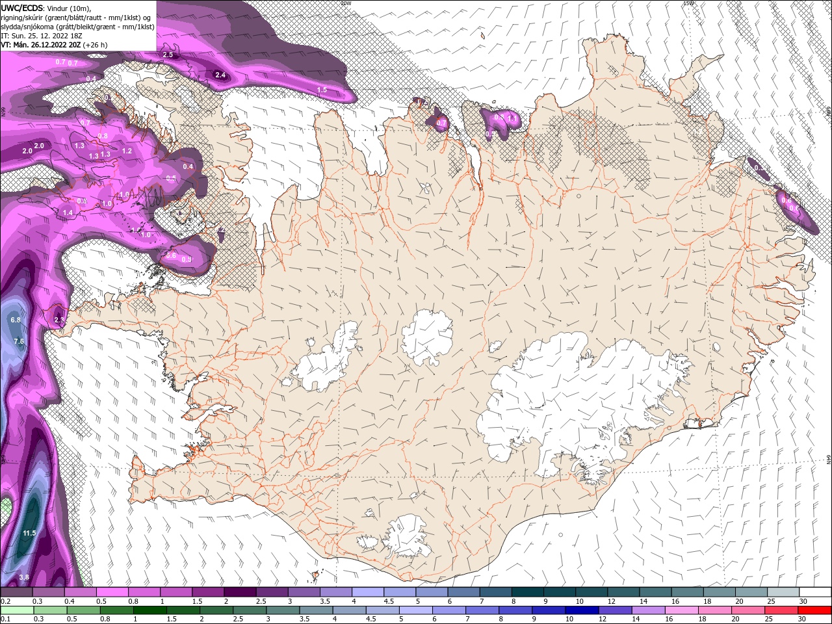Click the 15W longitude label
Viewport: 832px width, 624px height.
[688, 3]
